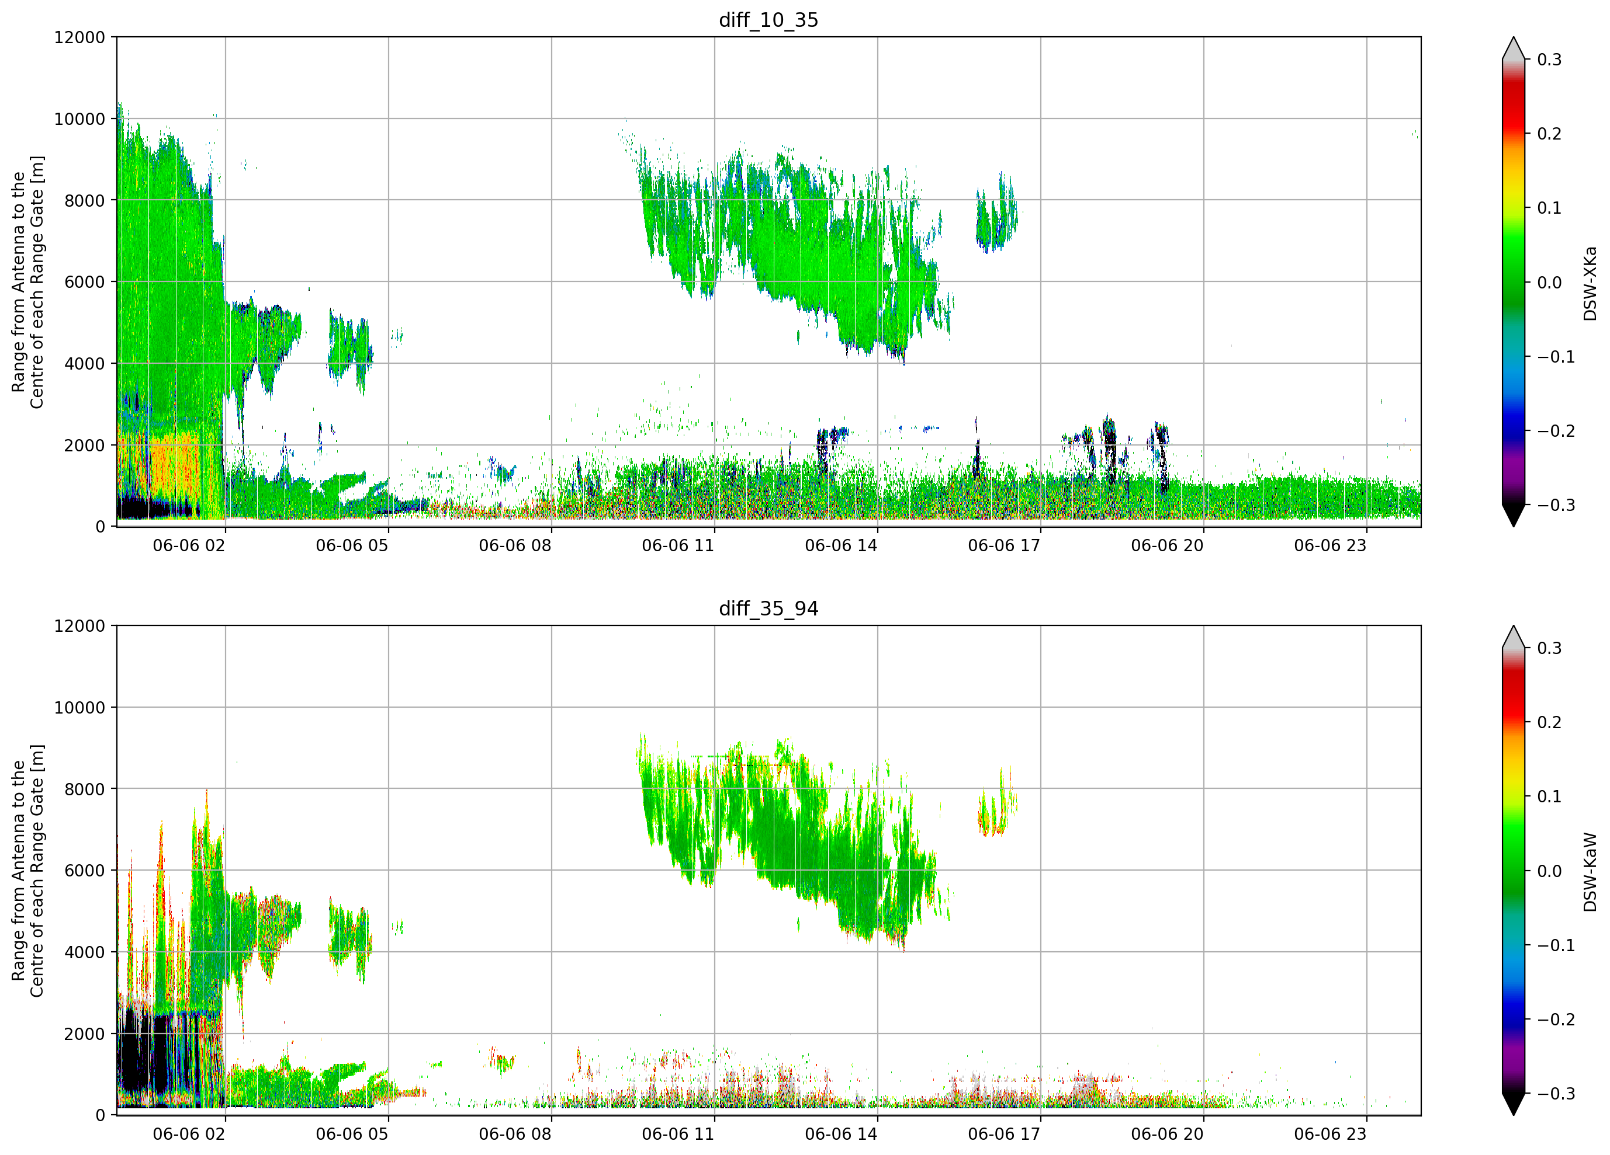The width and height of the screenshot is (1610, 1155).
Task: Click '06-06 17' x-tick under diff_10_35 plot
Action: (x=1005, y=545)
